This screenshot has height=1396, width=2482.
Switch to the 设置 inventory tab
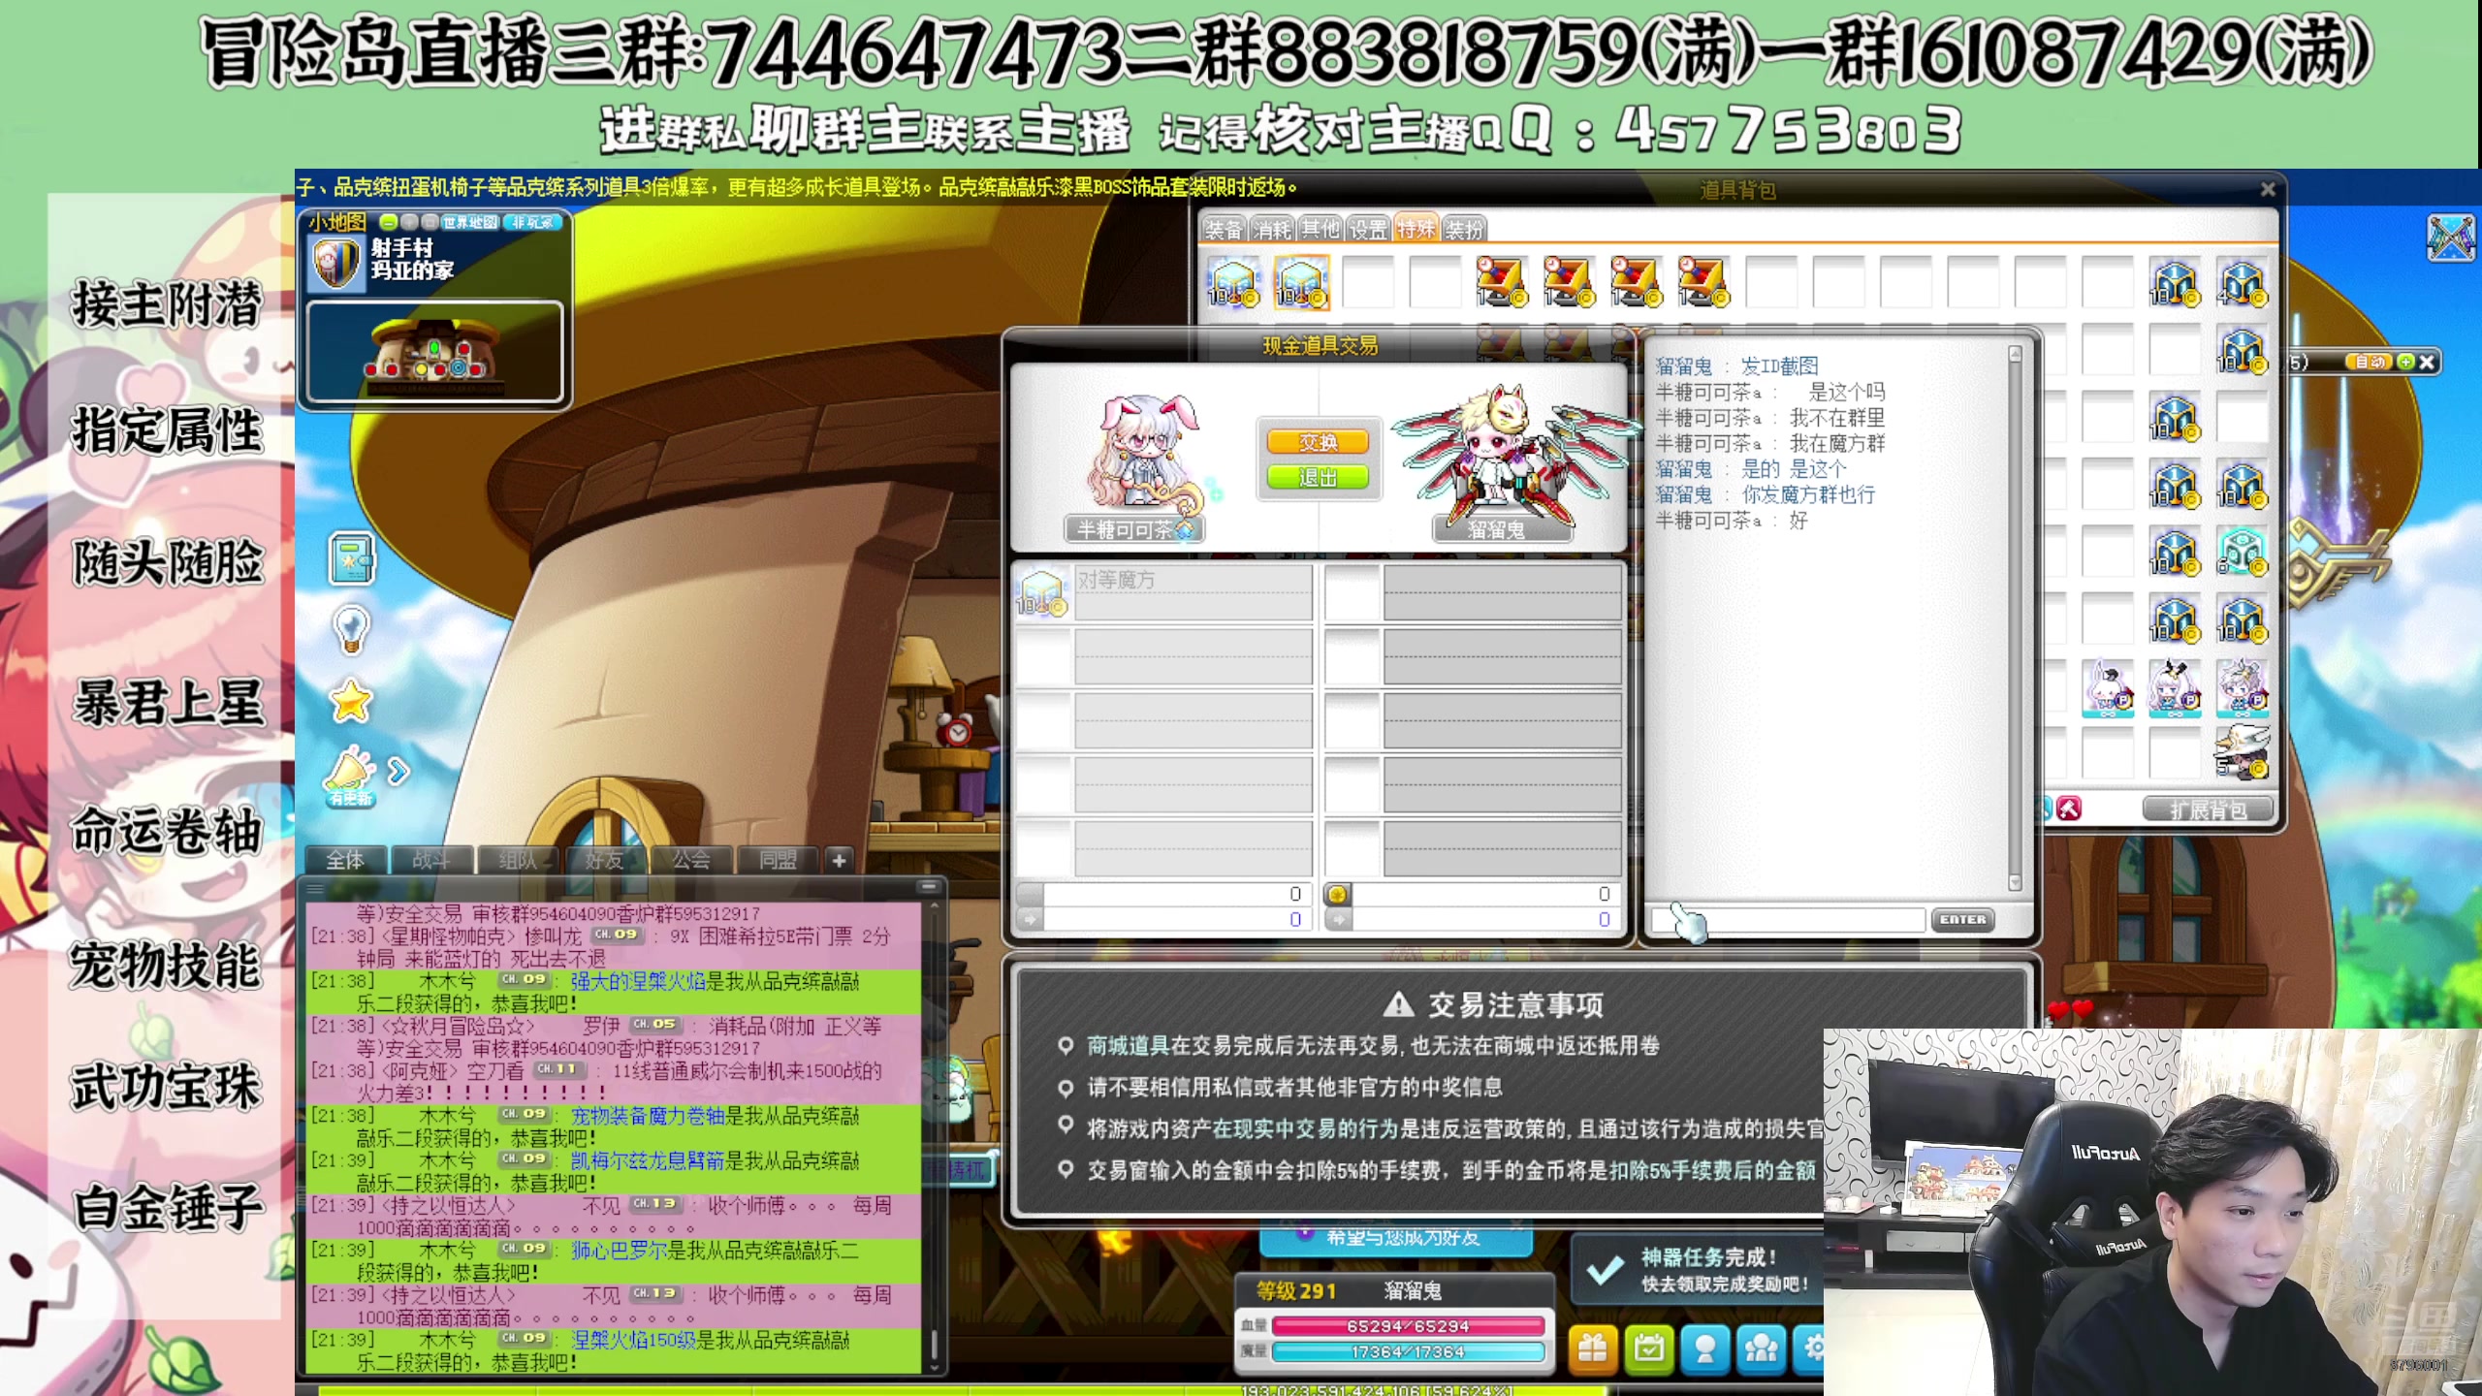(1368, 230)
